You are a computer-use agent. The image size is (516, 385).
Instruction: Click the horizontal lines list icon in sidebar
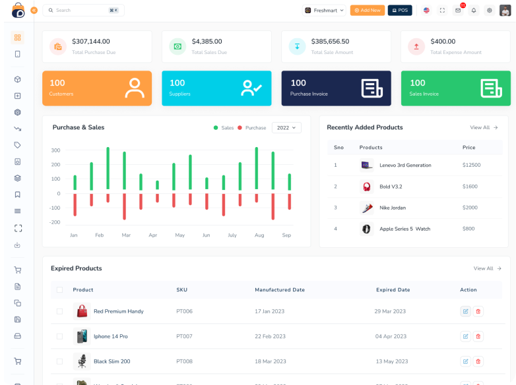coord(17,211)
